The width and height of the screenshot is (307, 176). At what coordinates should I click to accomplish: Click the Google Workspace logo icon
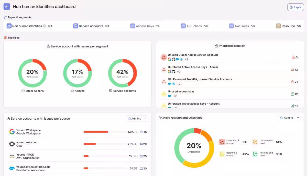pos(12,132)
